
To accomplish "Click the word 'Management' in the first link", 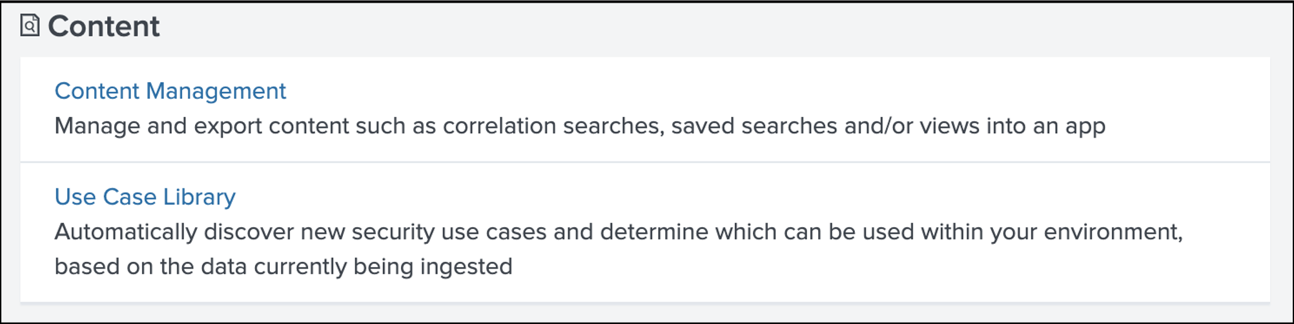I will pyautogui.click(x=216, y=91).
